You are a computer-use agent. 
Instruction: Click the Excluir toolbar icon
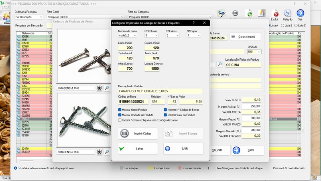(275, 14)
